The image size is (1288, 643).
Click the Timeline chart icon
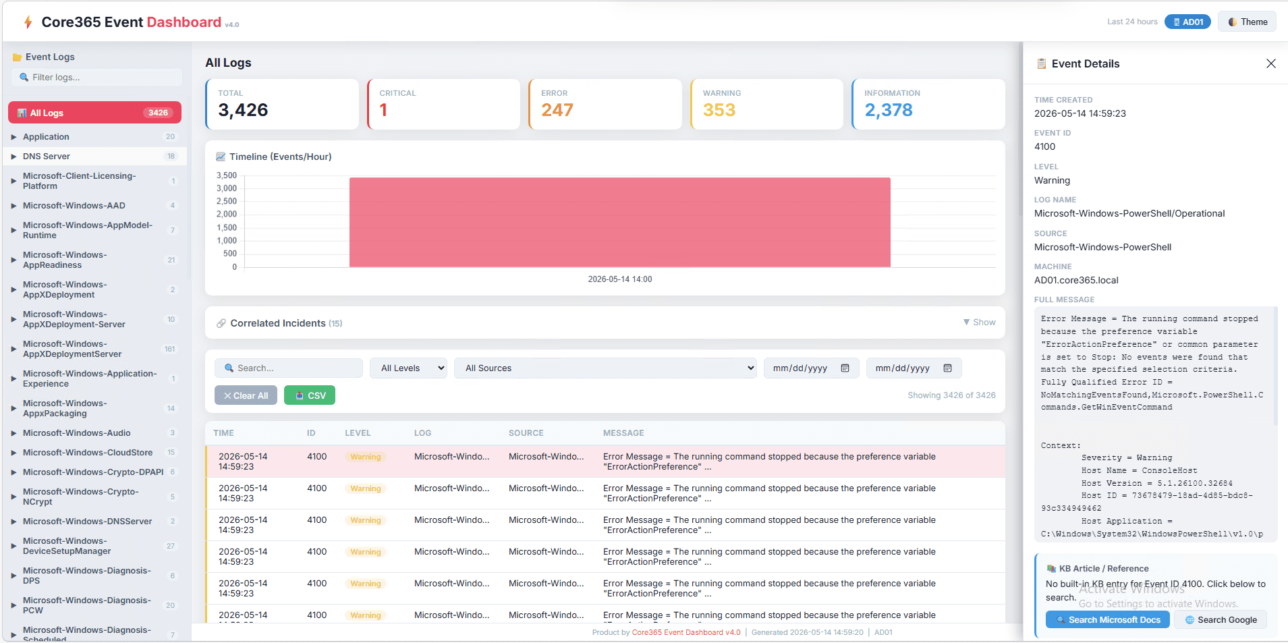click(221, 157)
